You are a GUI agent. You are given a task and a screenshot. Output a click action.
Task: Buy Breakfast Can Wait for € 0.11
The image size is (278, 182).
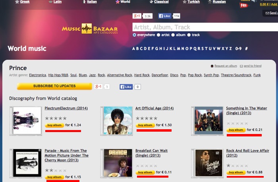pos(145,172)
